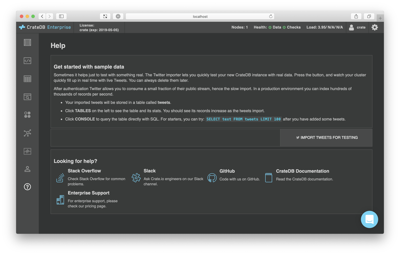Open the Stack Overflow help link

84,171
